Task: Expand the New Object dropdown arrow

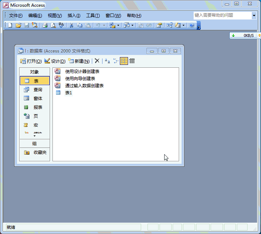Action: click(x=183, y=25)
